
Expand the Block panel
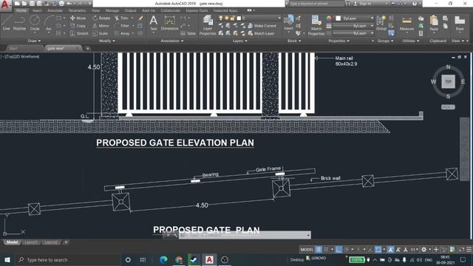(294, 41)
